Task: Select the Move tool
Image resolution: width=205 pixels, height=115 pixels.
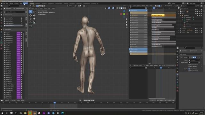Action: point(31,15)
